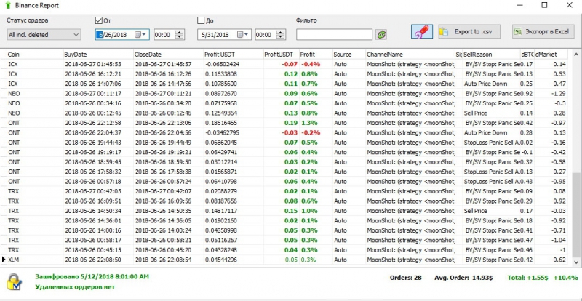Click the Binance Report green arrow icon
This screenshot has width=582, height=301.
point(8,5)
